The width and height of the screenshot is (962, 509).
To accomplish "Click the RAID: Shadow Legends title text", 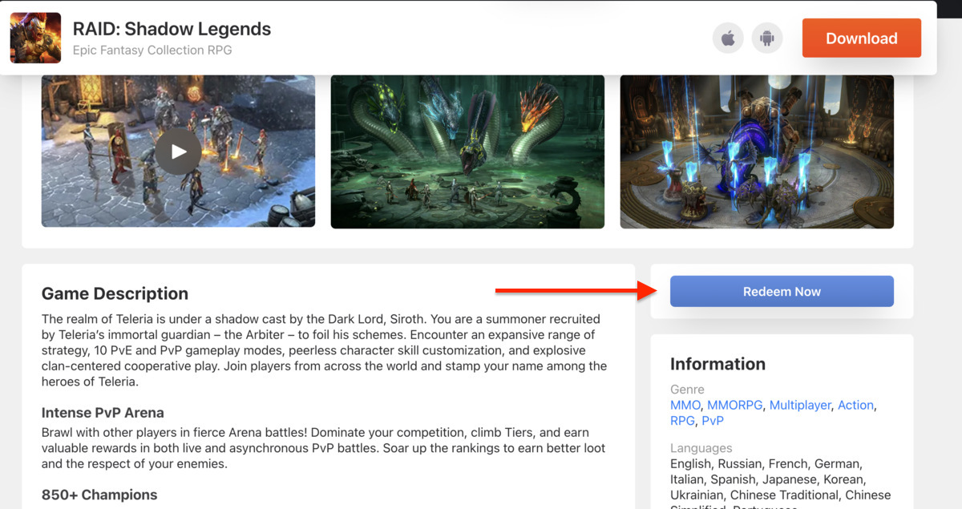I will click(172, 29).
